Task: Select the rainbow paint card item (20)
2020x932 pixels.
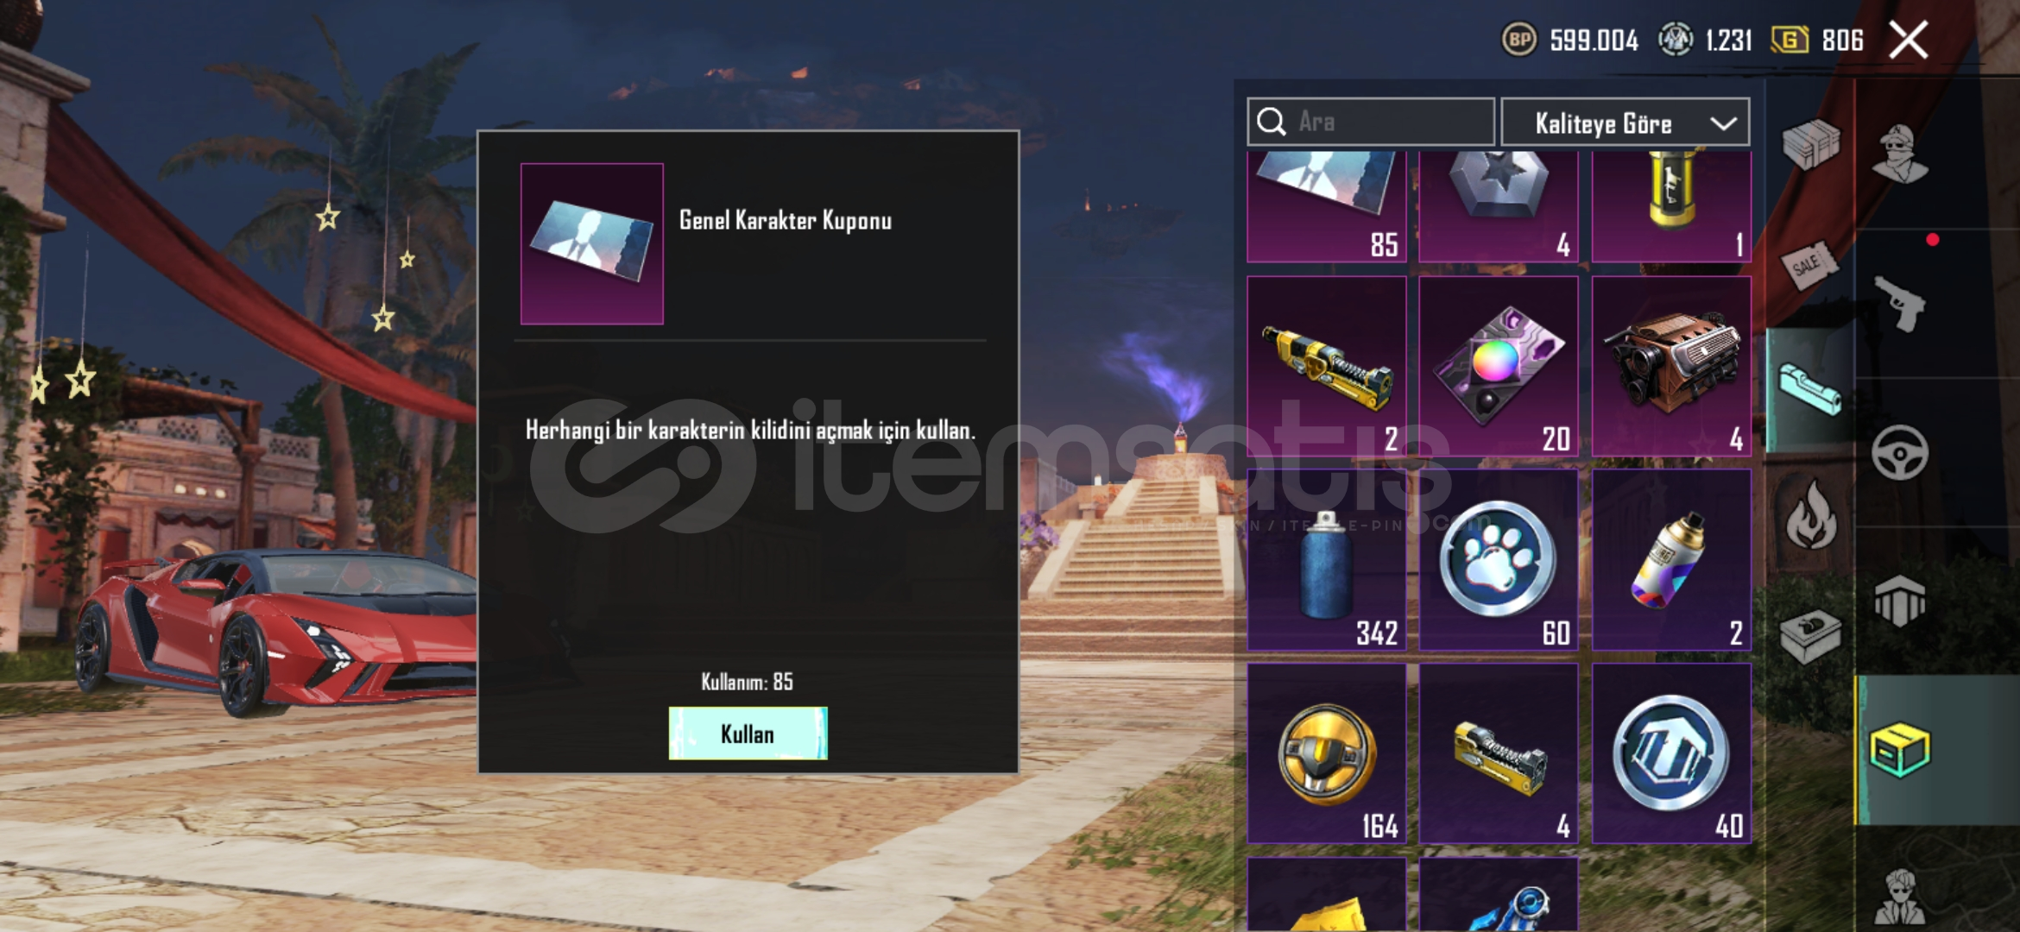Action: (x=1499, y=367)
